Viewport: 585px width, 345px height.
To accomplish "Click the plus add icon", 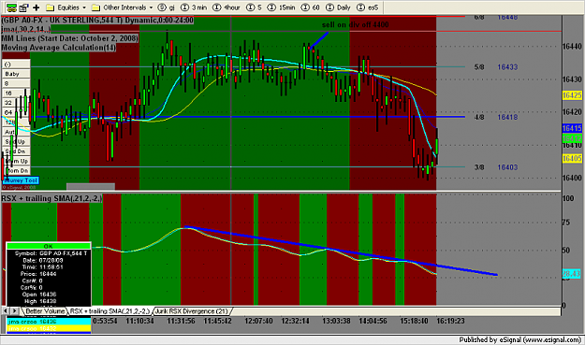I will [37, 7].
